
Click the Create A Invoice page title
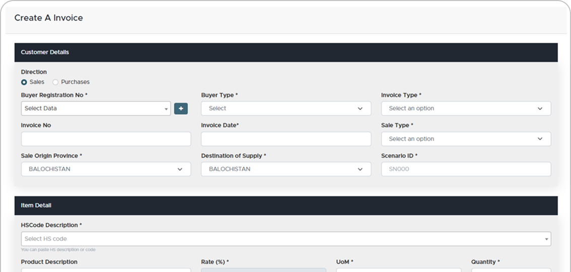tap(48, 18)
